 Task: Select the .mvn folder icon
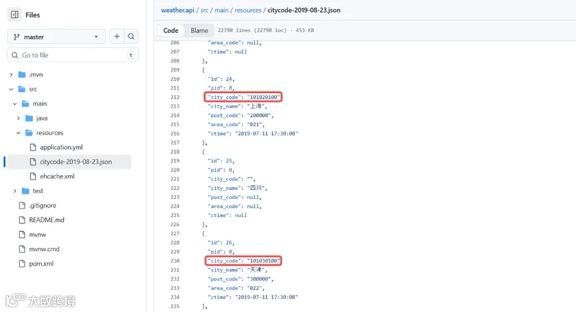22,75
